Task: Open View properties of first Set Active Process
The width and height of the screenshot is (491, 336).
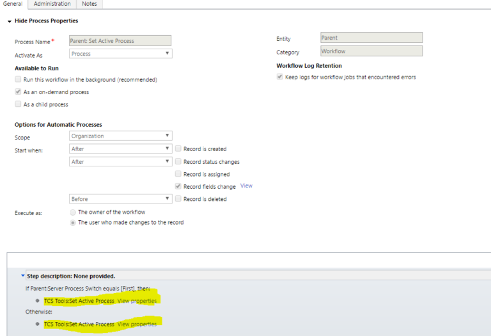Action: click(x=137, y=301)
